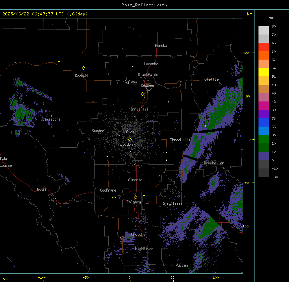
Task: Select the yellow diamond marker below Cochrane
Action: pyautogui.click(x=114, y=198)
